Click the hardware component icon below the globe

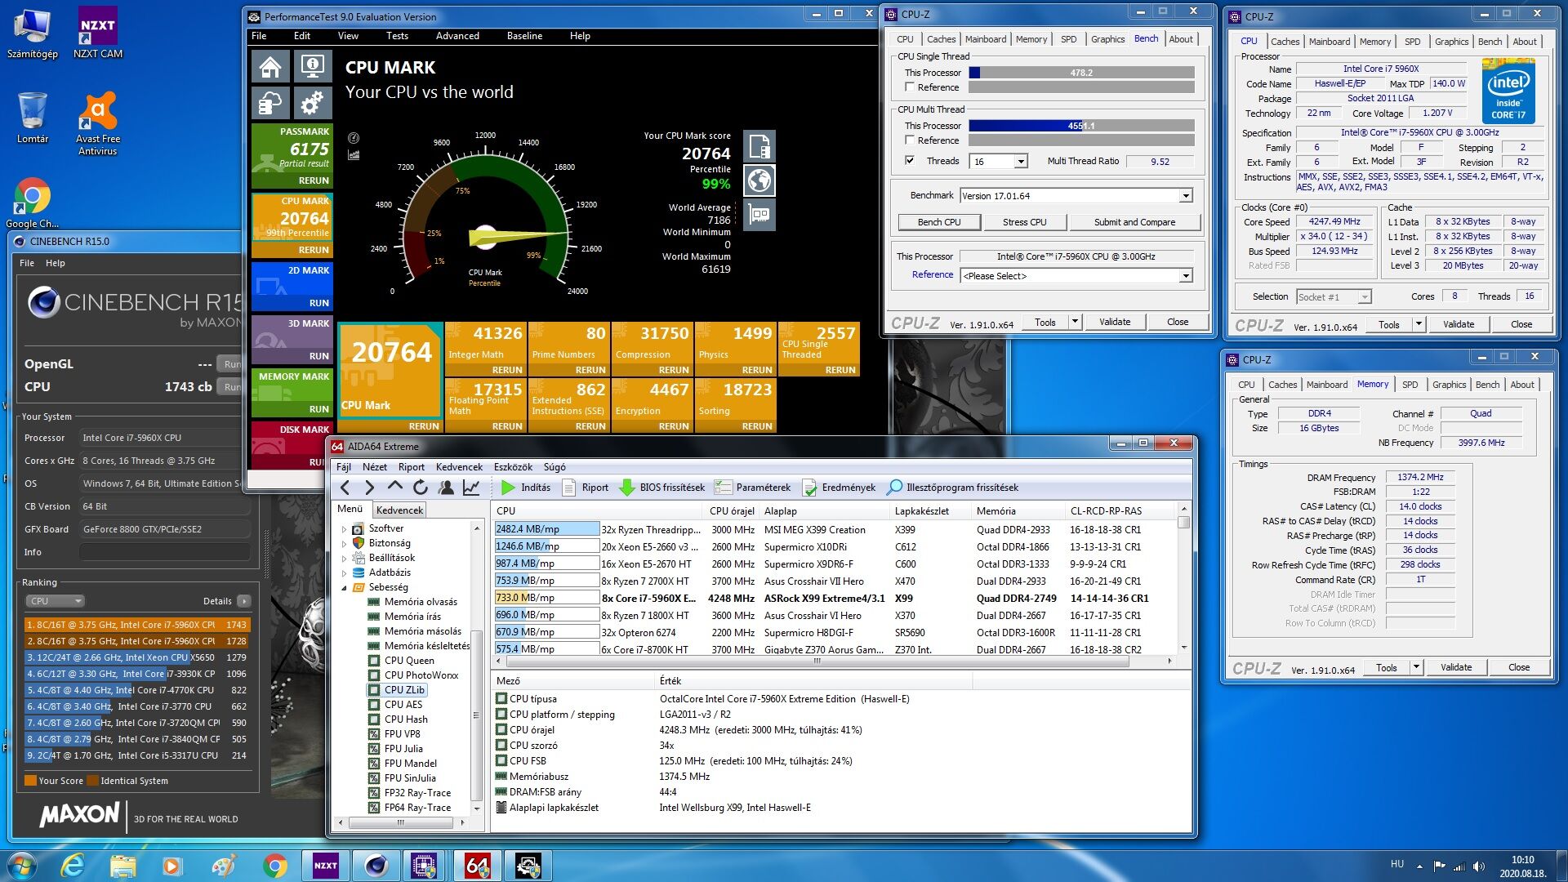(759, 215)
